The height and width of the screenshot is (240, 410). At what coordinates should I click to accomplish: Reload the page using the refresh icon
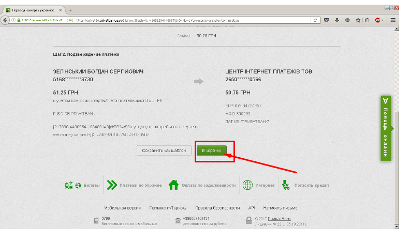tap(315, 20)
